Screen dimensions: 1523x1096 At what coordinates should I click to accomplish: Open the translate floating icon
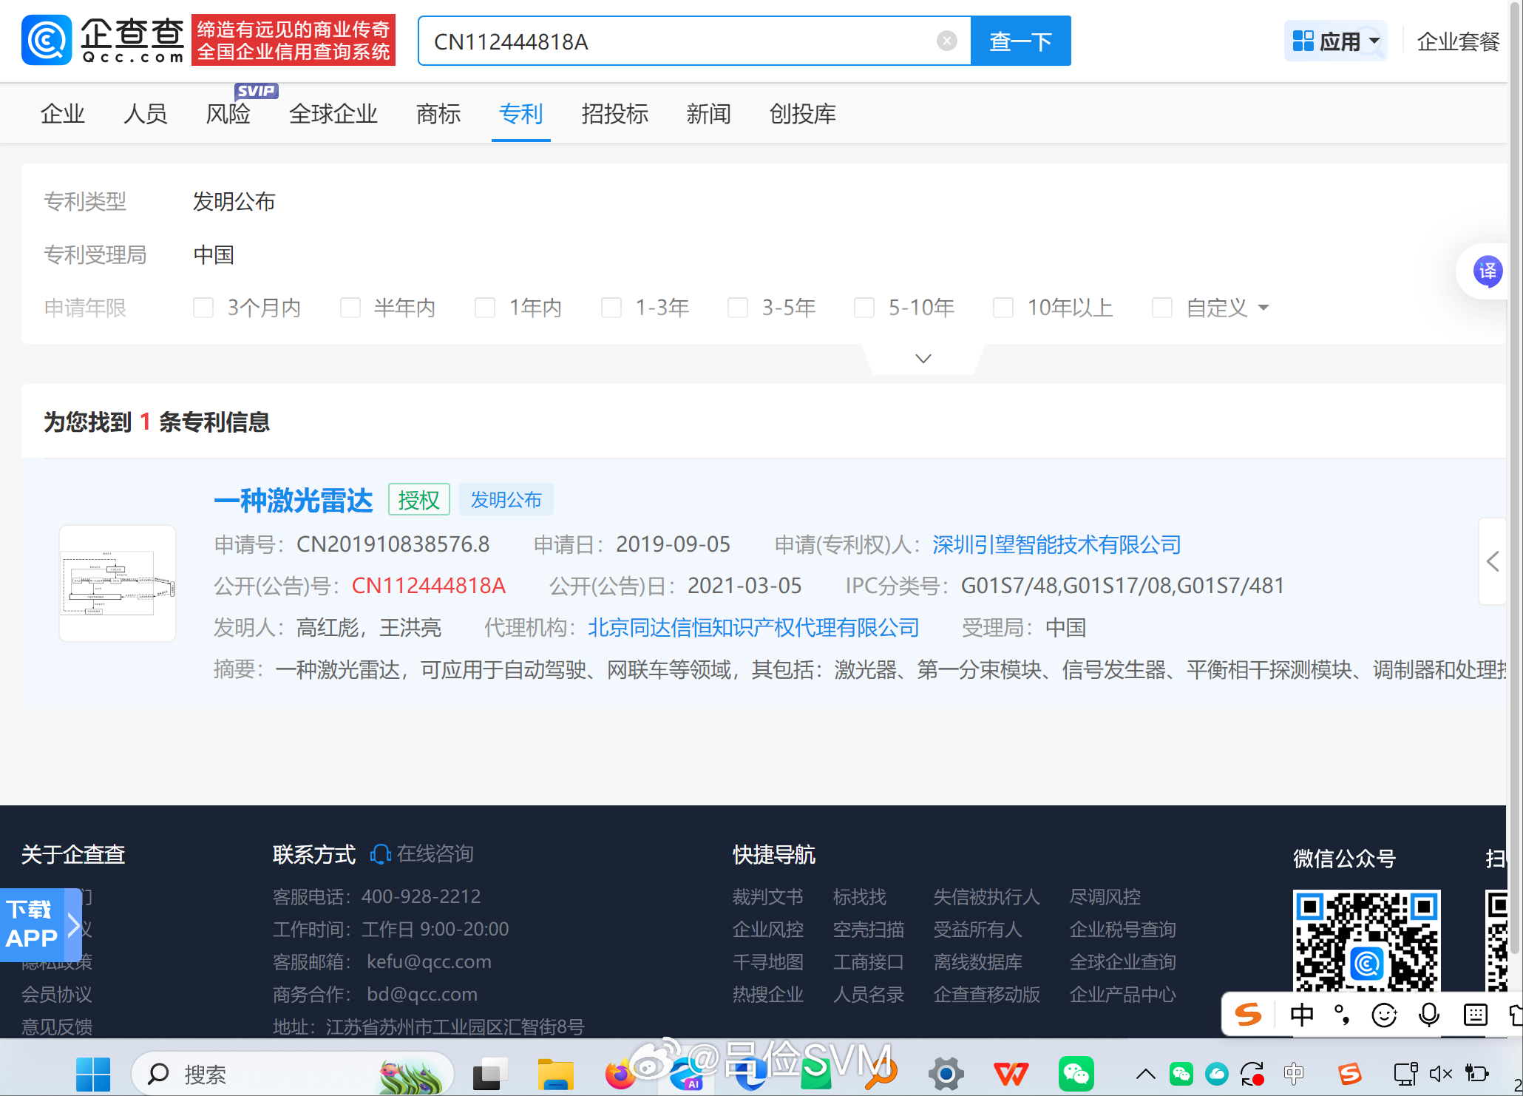click(x=1487, y=271)
